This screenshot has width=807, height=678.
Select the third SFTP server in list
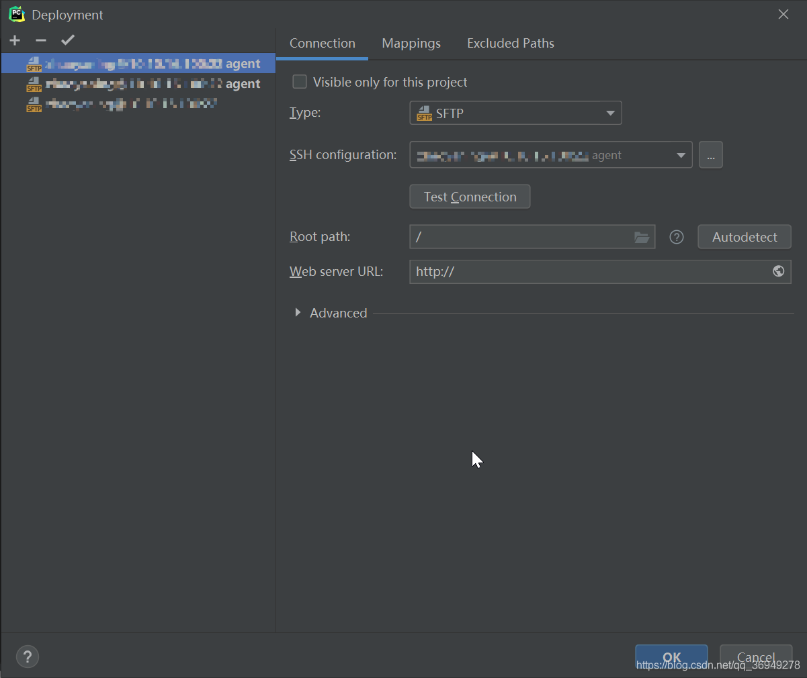[x=131, y=104]
